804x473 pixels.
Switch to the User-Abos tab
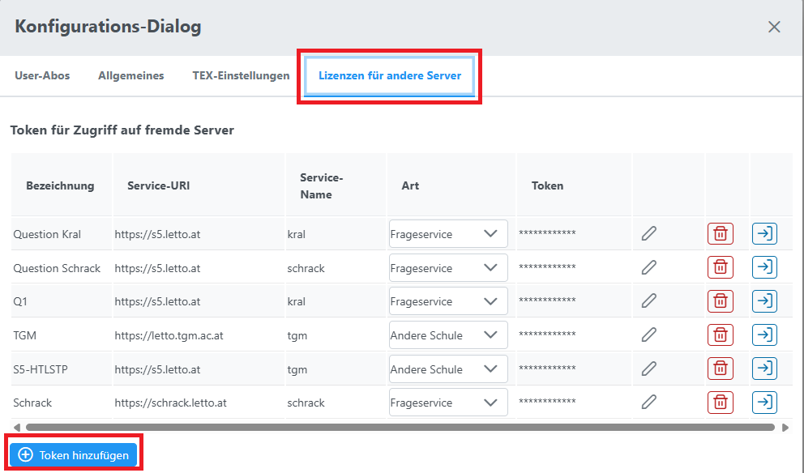point(42,75)
